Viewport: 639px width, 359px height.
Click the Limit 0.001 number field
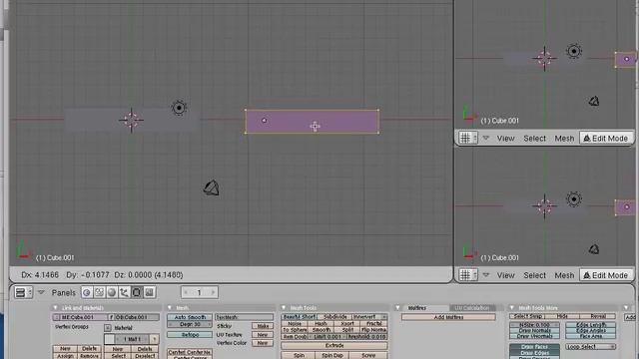[x=328, y=337]
